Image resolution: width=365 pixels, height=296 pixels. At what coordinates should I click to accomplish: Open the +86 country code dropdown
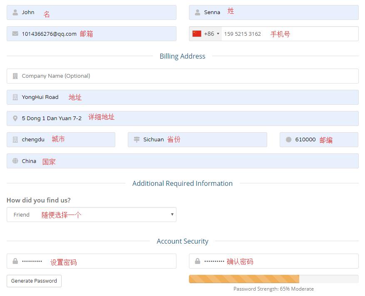click(206, 34)
